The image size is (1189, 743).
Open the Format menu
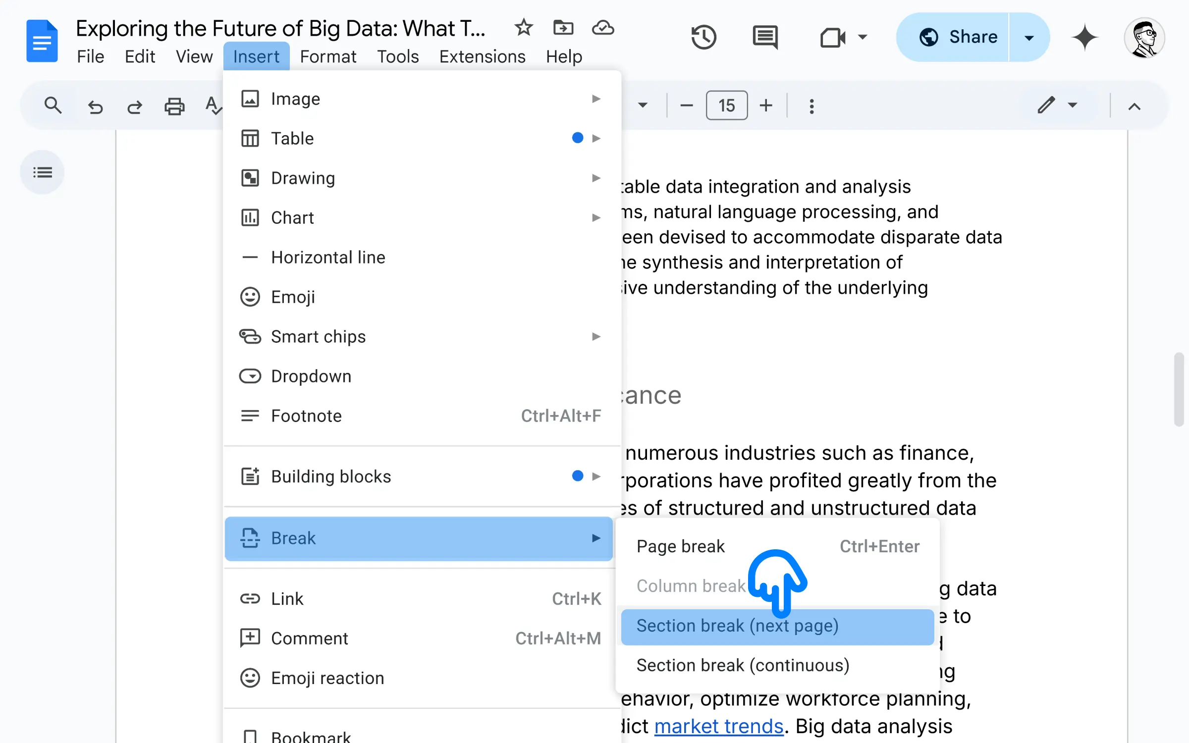328,56
